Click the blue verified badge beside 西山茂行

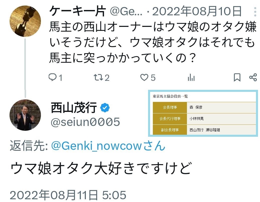point(105,108)
